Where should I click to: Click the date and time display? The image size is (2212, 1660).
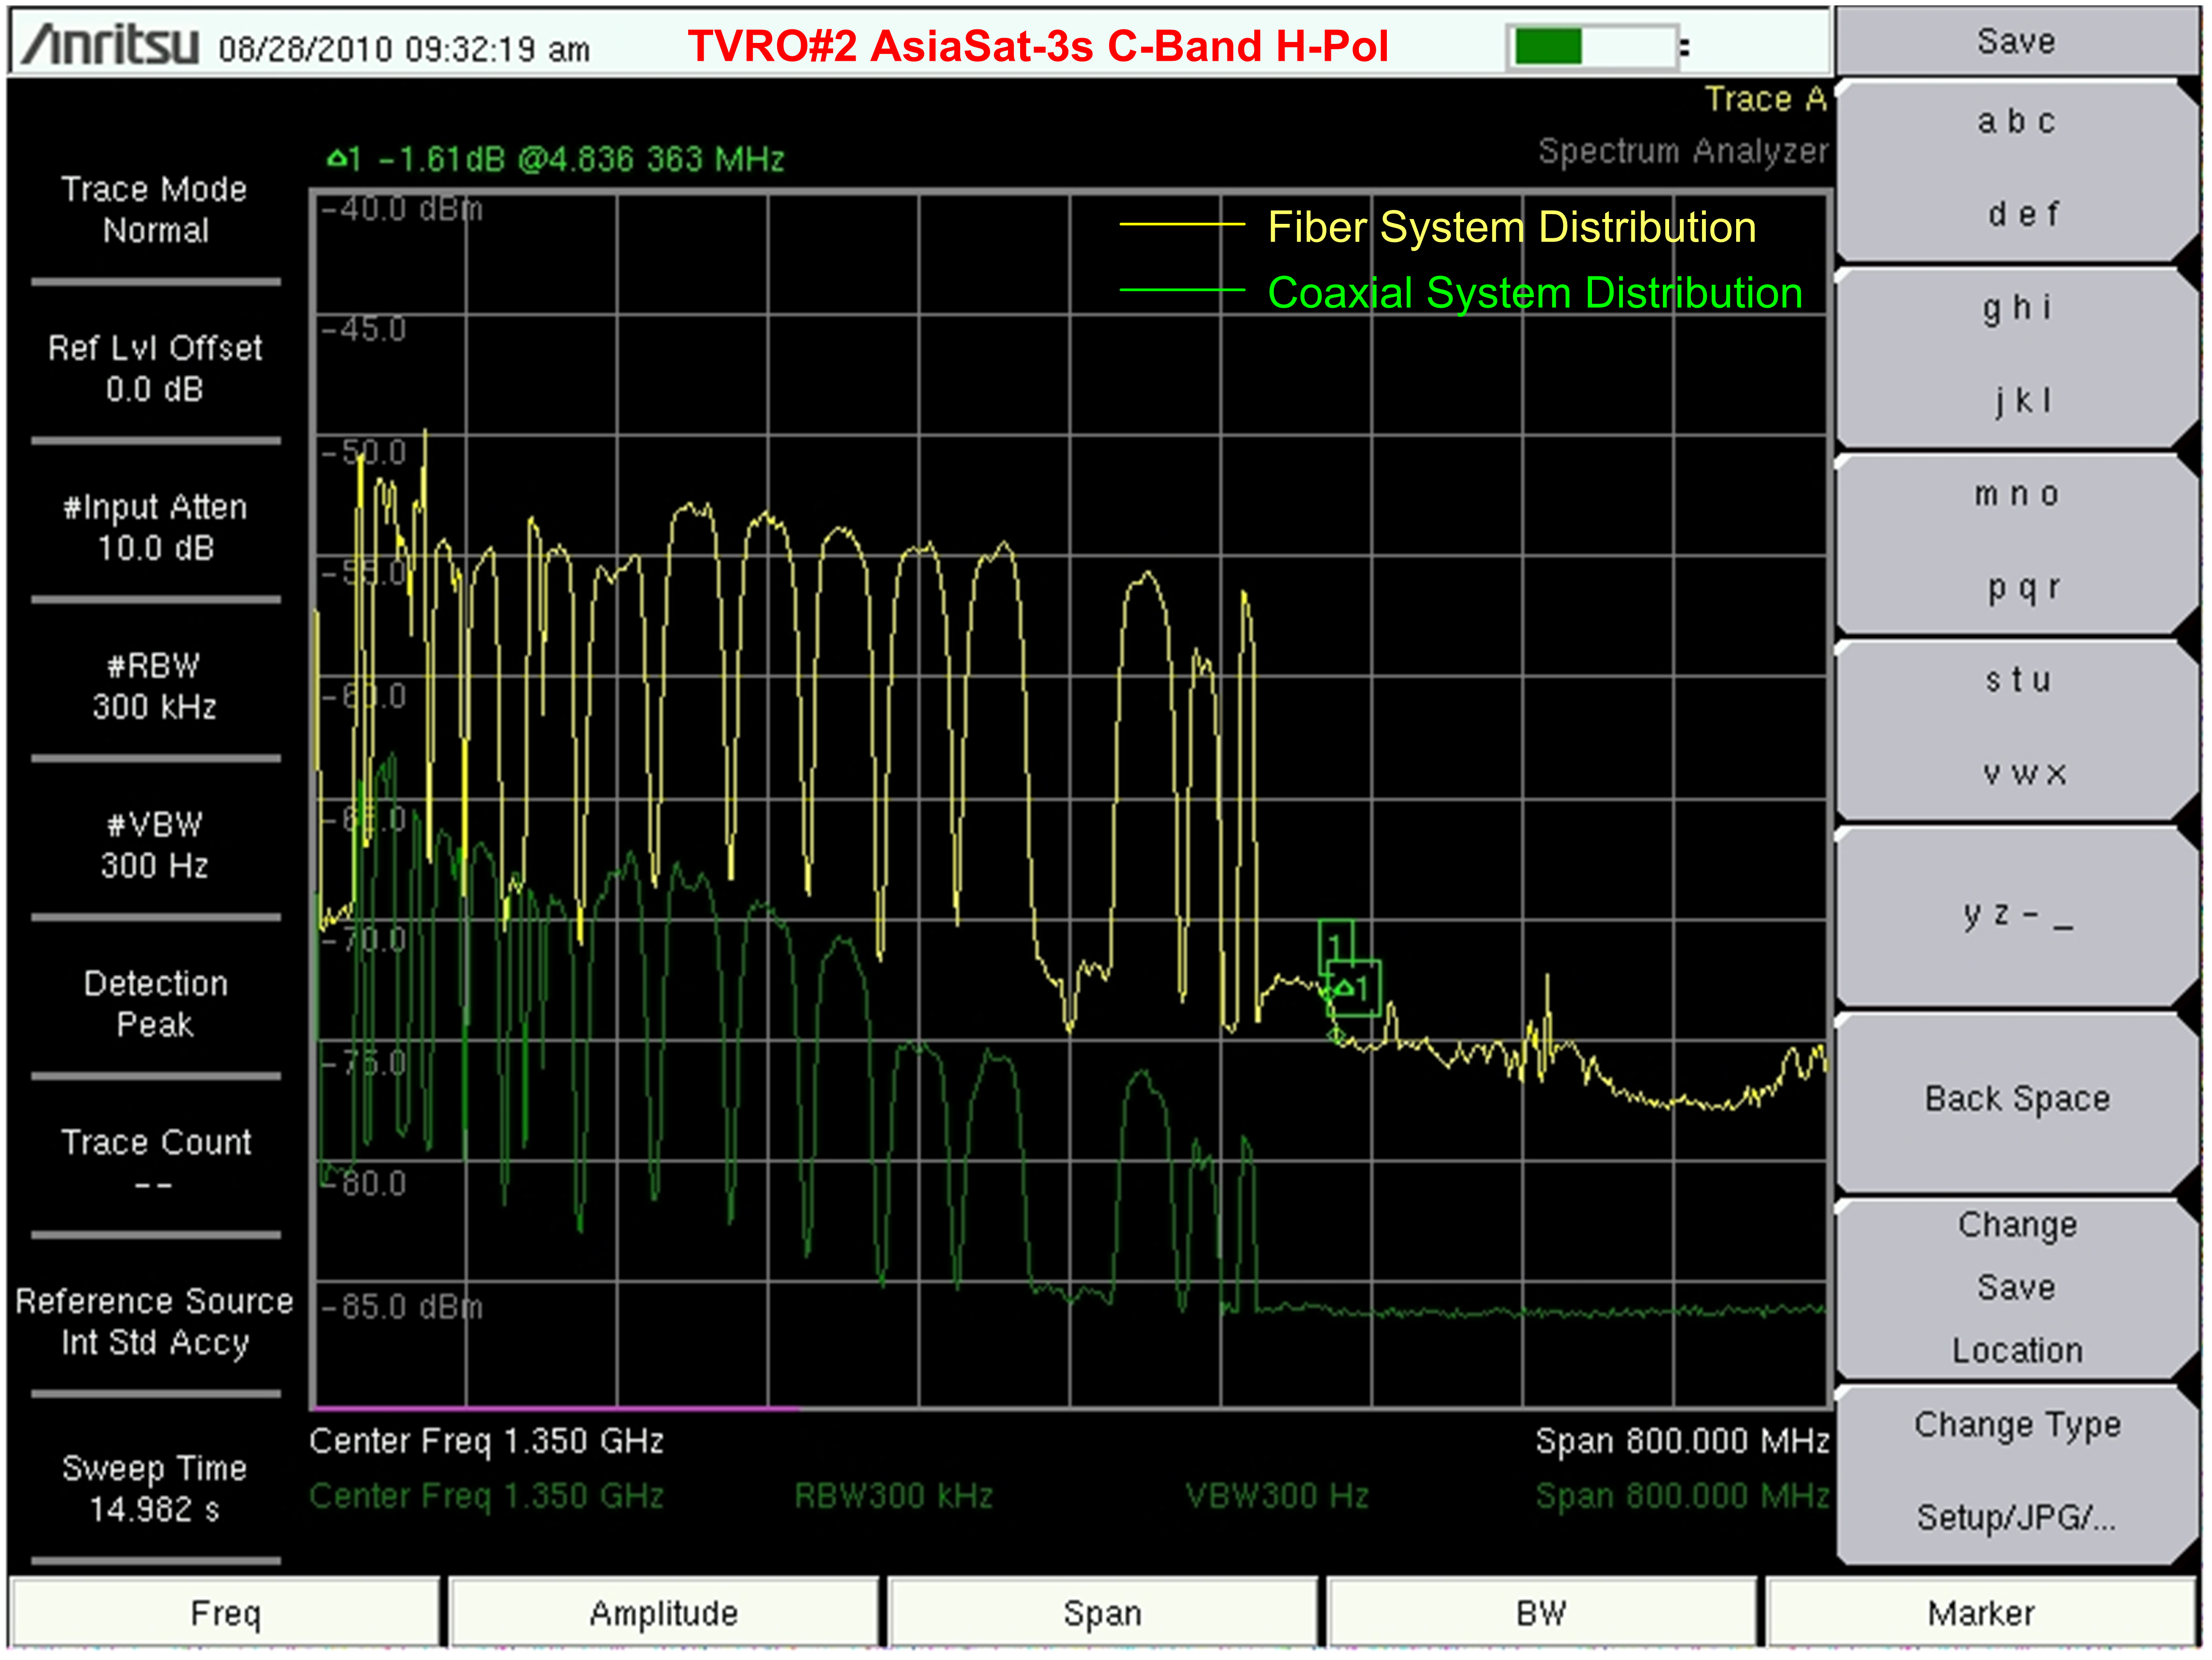(404, 49)
